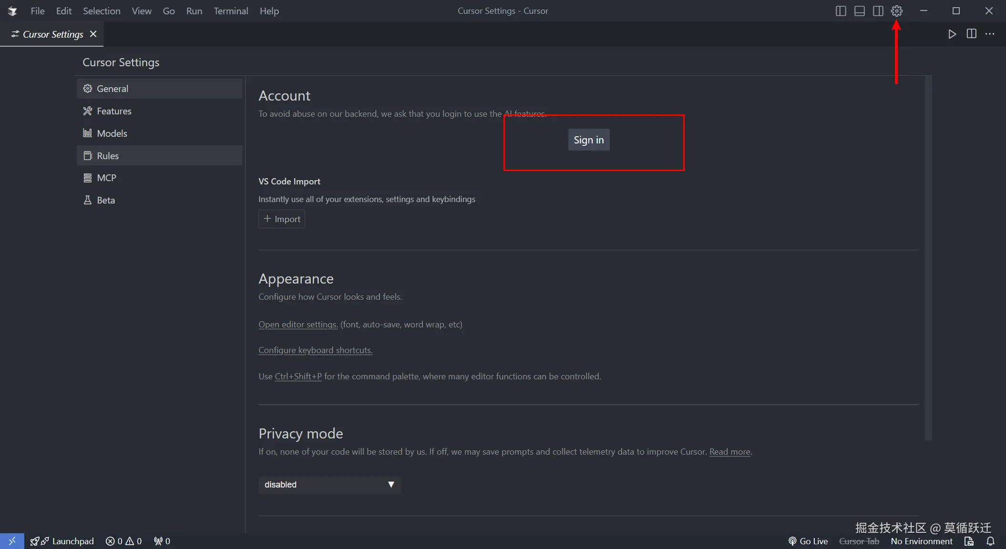The image size is (1006, 549).
Task: Click the remote window icon in status bar
Action: pos(12,541)
